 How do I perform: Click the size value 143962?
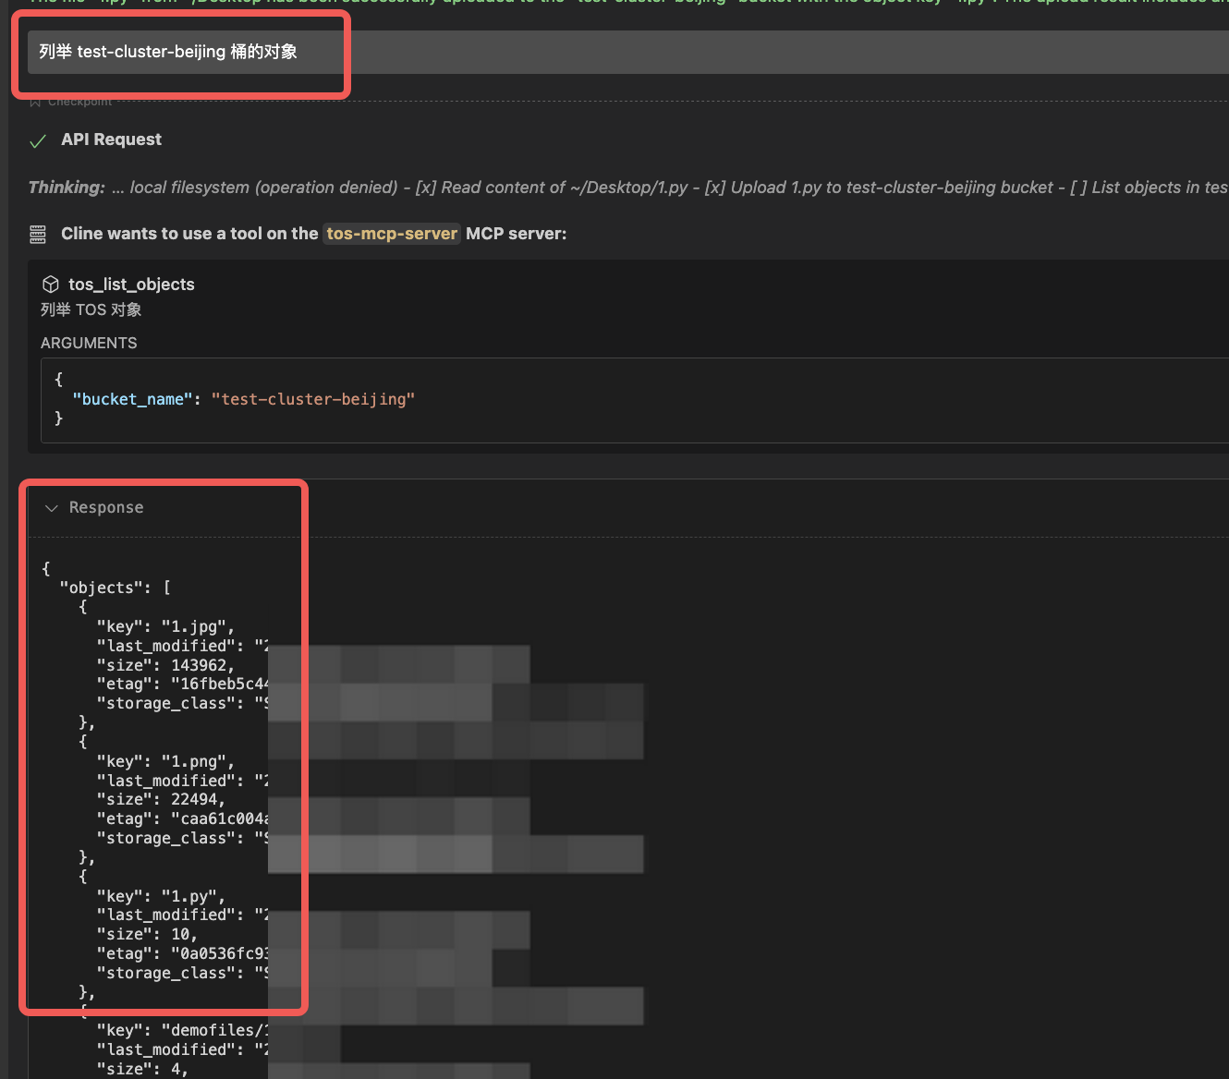point(201,665)
